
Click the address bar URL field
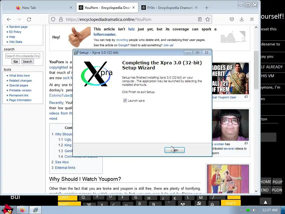pyautogui.click(x=130, y=19)
